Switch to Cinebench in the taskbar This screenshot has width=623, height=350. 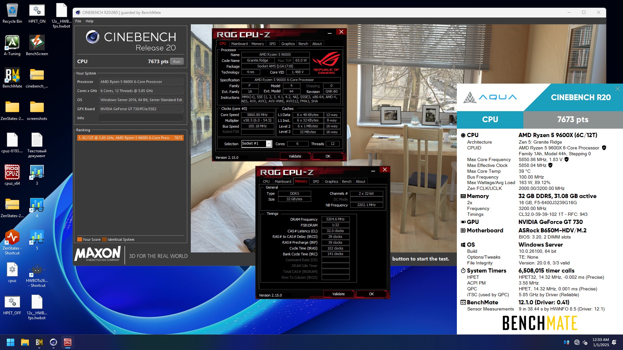pyautogui.click(x=54, y=342)
